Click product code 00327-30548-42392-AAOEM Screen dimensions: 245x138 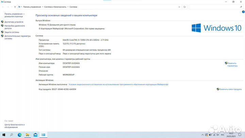click(x=64, y=89)
